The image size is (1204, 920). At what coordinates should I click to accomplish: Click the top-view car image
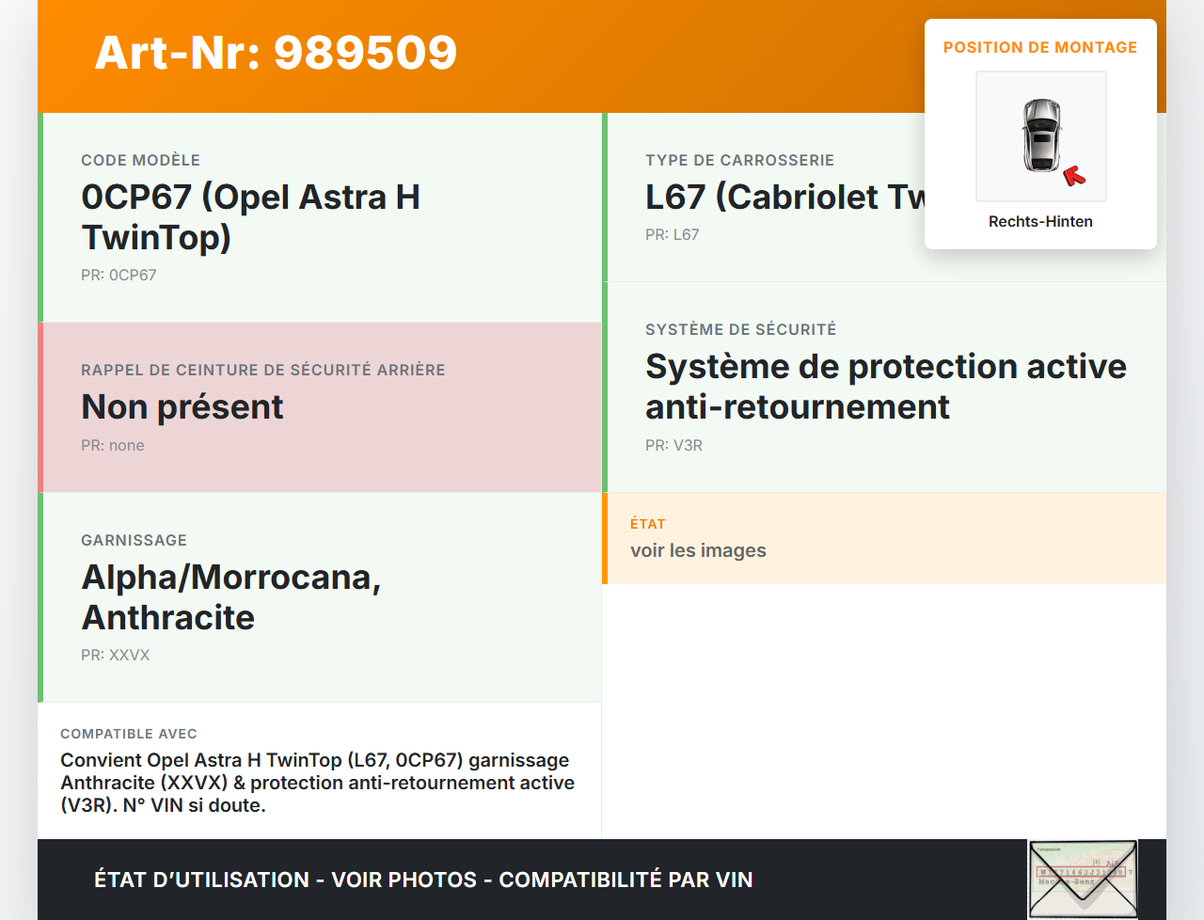[x=1040, y=135]
